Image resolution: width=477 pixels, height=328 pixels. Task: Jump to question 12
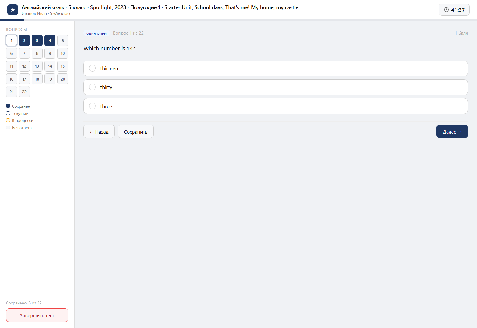pyautogui.click(x=24, y=66)
